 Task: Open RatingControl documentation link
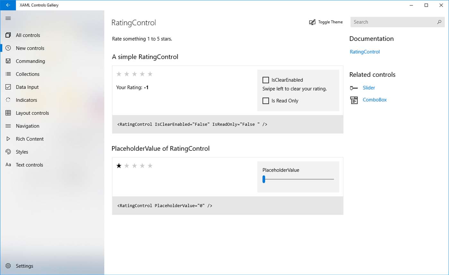pos(365,52)
